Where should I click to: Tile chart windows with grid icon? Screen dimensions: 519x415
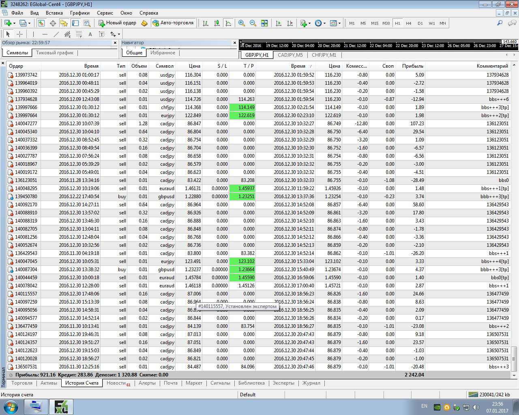pos(264,23)
